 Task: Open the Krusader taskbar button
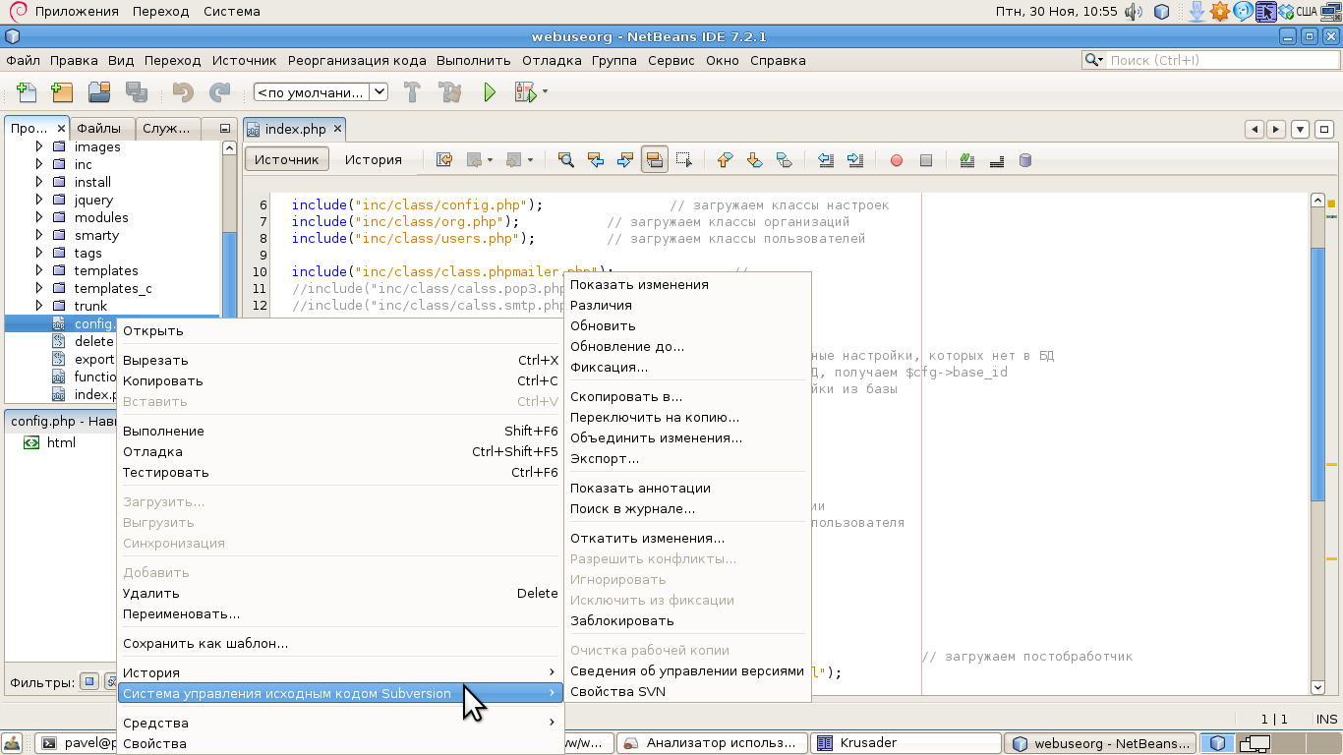coord(906,743)
